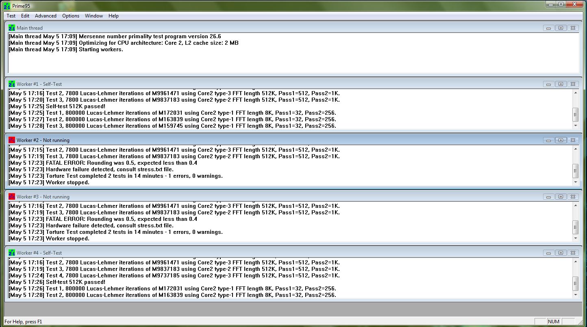Viewport: 587px width, 327px height.
Task: Click Worker #4 Test 4 M9737185 line
Action: click(x=174, y=275)
